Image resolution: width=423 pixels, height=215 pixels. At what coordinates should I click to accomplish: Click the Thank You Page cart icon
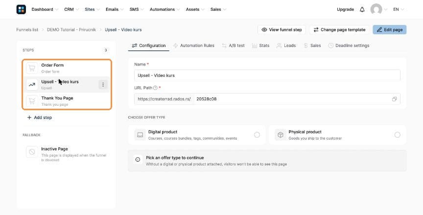click(32, 101)
